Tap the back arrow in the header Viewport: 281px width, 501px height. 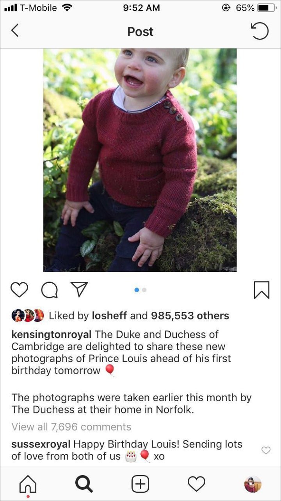tap(15, 31)
